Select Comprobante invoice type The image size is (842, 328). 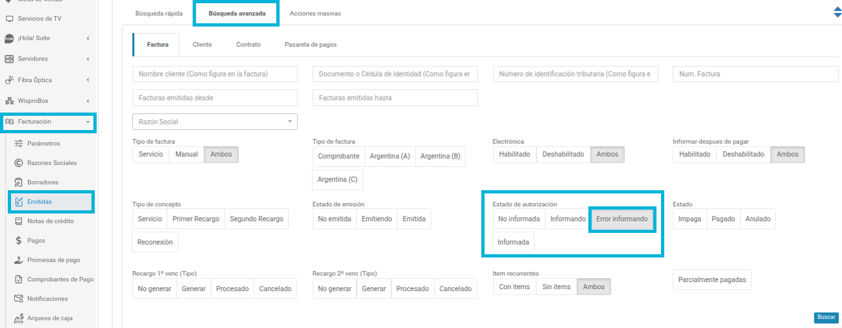[339, 157]
